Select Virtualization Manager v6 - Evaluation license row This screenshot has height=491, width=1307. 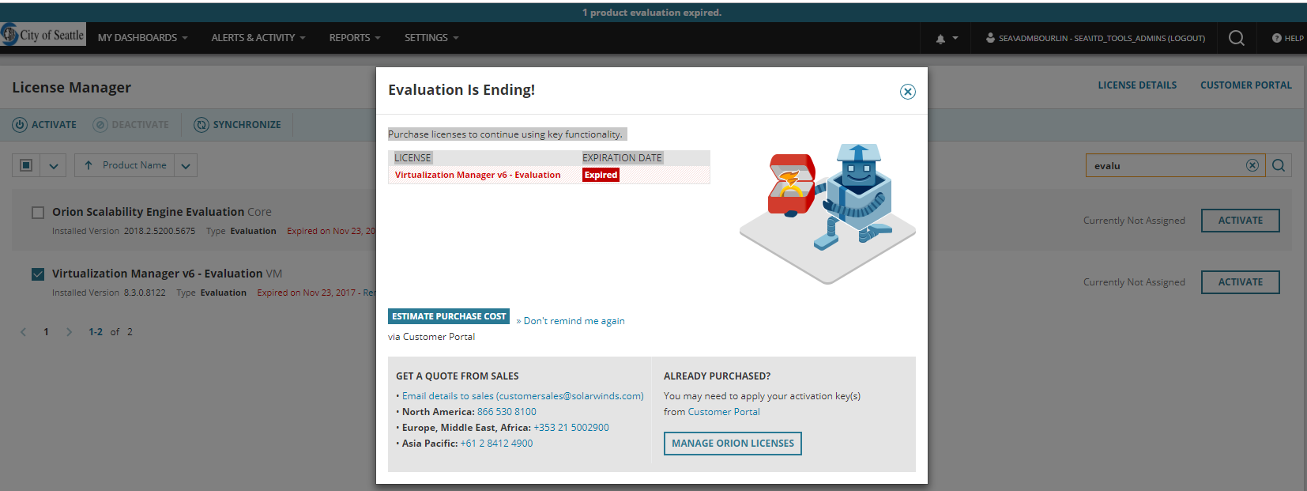(x=549, y=176)
